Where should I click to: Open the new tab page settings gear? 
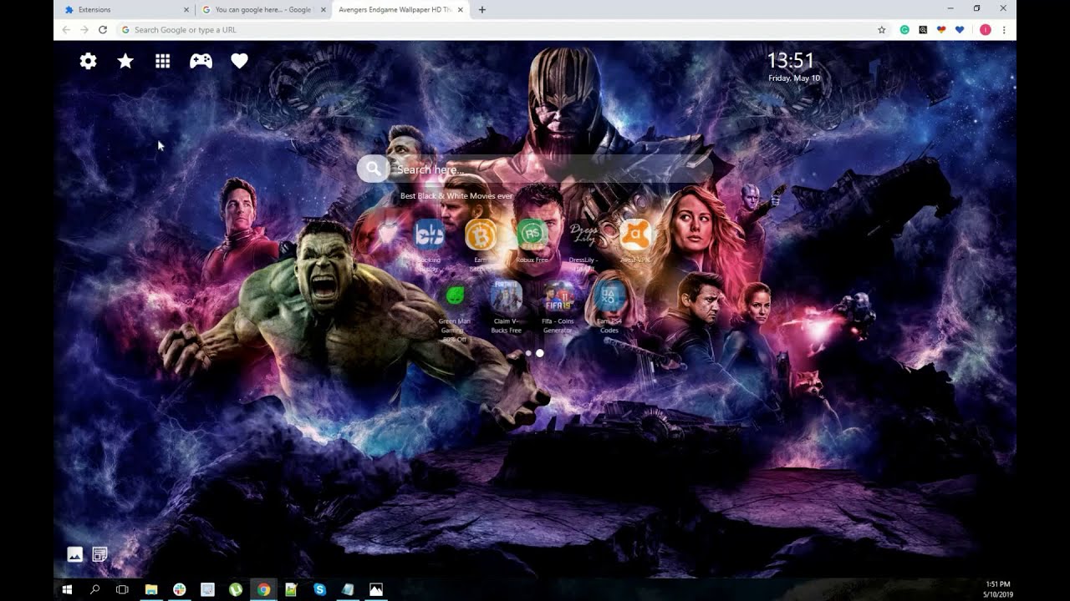click(x=88, y=61)
